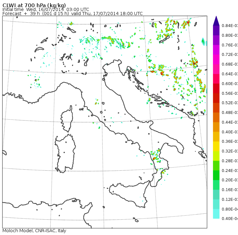Click the '0.16E-03' legend label
Screen dimensions: 238x235
pyautogui.click(x=230, y=190)
